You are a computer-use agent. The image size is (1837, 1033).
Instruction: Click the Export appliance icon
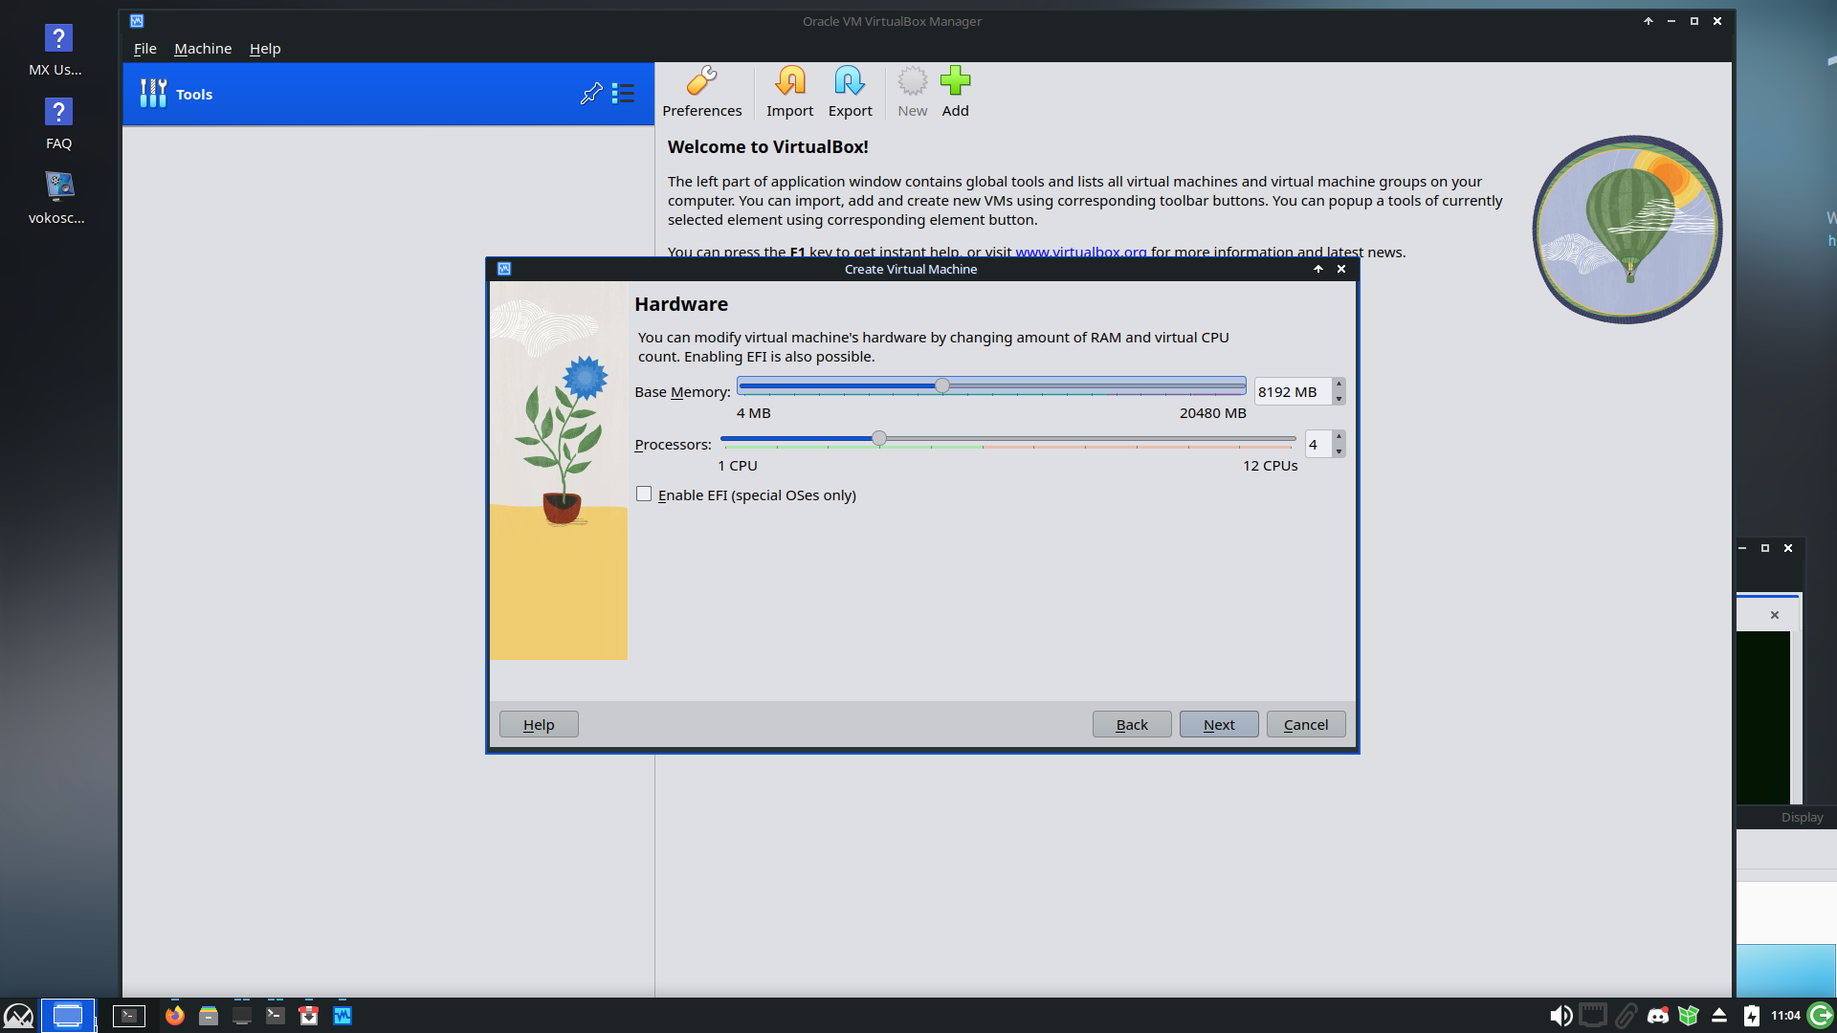coord(850,81)
